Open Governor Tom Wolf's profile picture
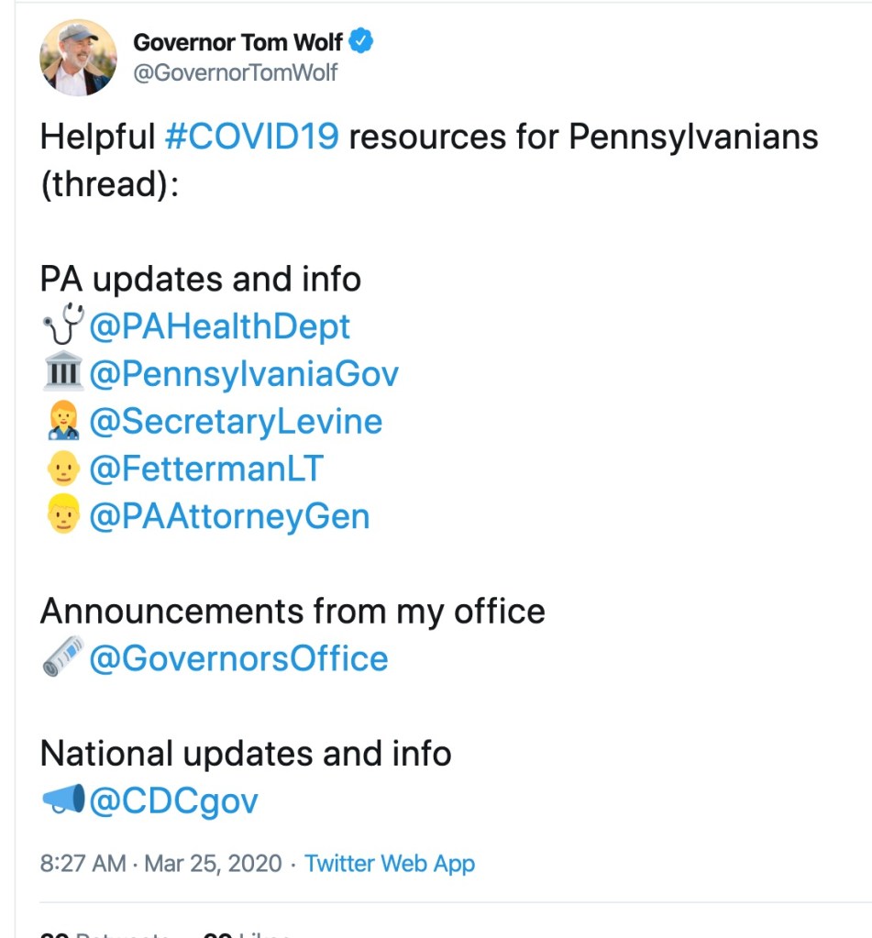The height and width of the screenshot is (938, 872). (79, 58)
